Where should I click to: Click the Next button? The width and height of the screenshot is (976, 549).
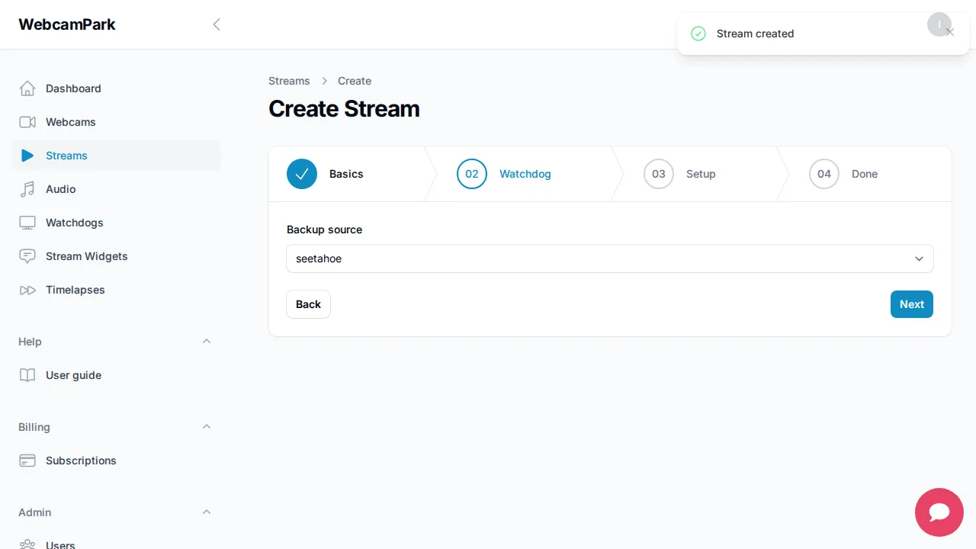click(x=911, y=304)
